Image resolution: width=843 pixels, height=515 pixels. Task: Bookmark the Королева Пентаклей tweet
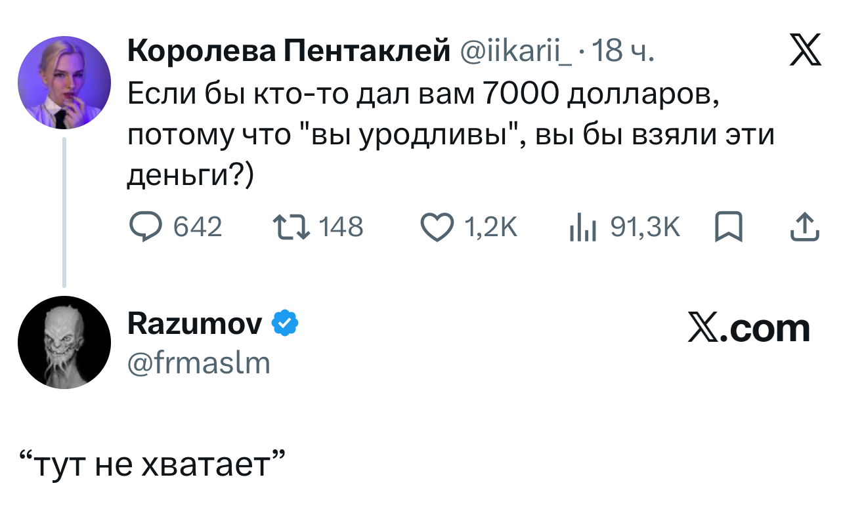coord(727,227)
